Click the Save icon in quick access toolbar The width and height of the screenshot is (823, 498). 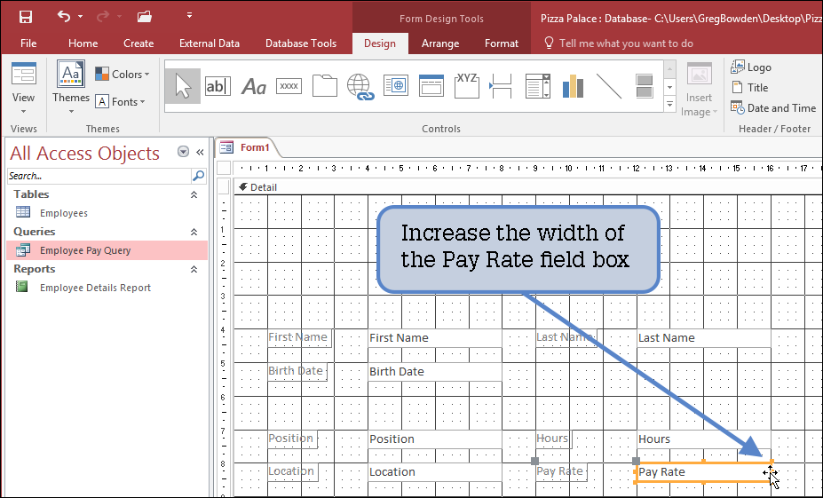point(25,16)
